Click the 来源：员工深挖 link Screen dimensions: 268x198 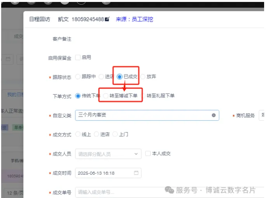134,19
